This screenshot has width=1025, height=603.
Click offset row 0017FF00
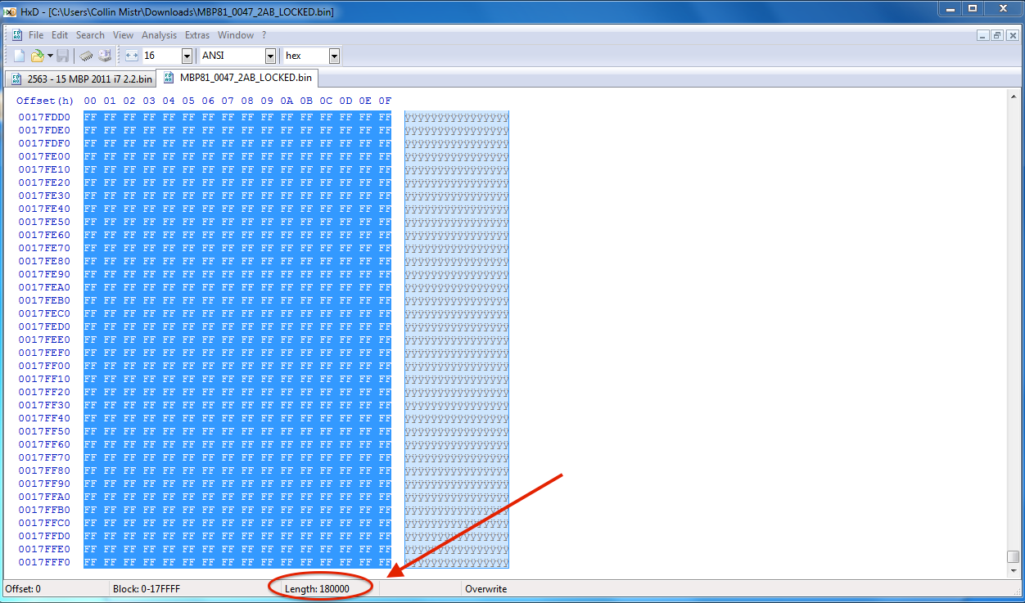45,366
